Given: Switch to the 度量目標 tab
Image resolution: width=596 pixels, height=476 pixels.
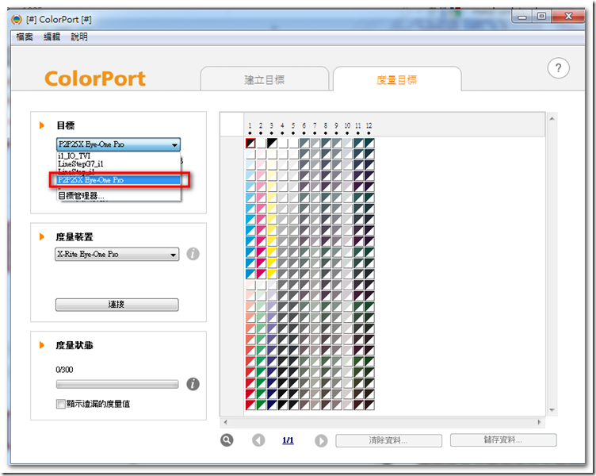Looking at the screenshot, I should 397,79.
